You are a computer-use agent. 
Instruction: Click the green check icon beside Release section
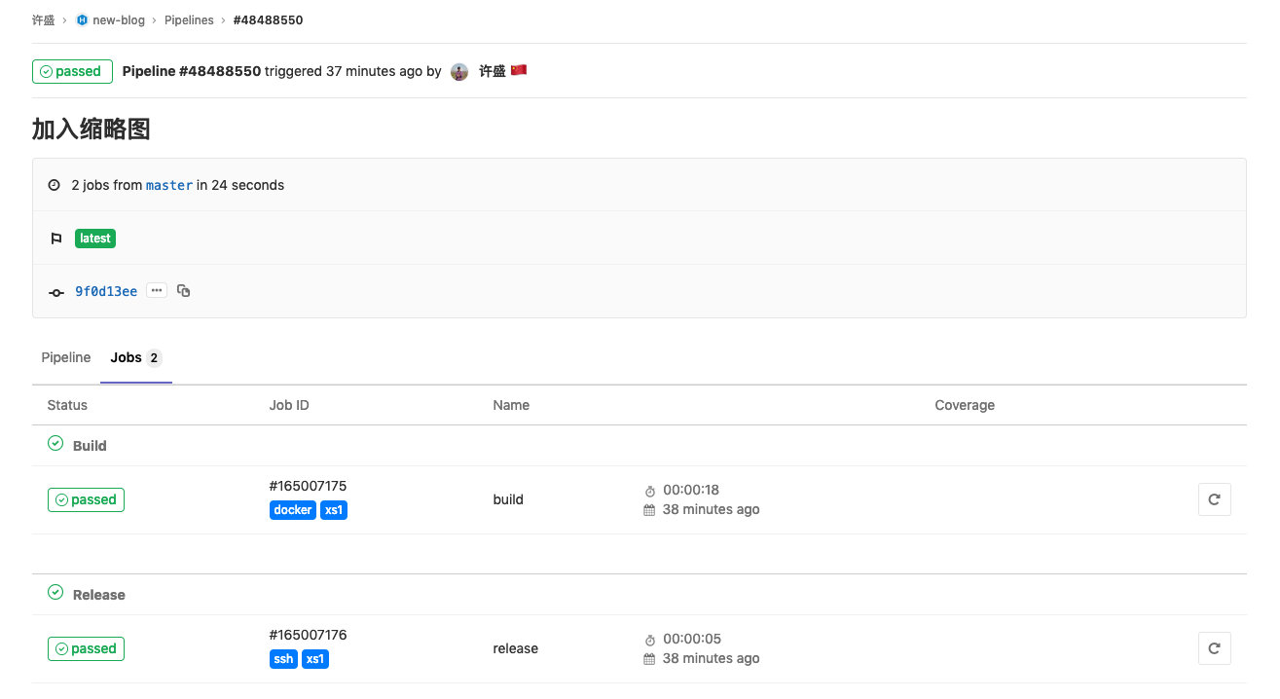point(55,592)
